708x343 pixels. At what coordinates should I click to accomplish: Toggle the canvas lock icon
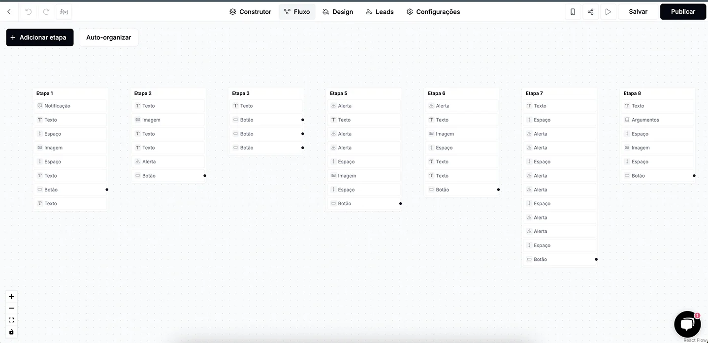click(11, 332)
